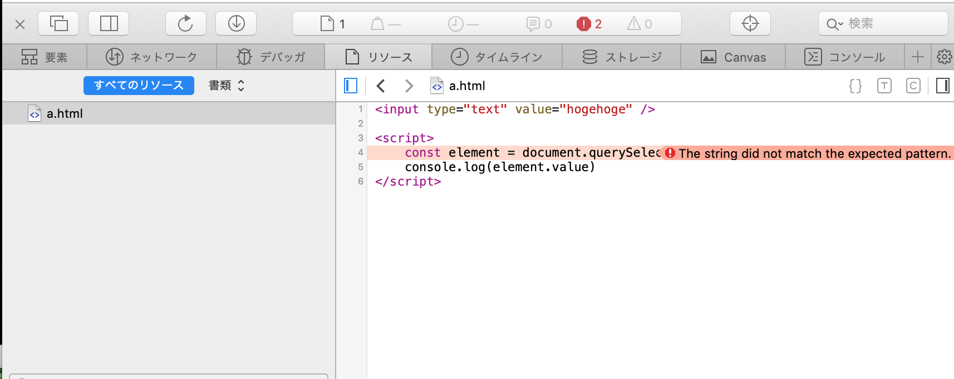The image size is (954, 379).
Task: Go back in resource history
Action: (x=381, y=86)
